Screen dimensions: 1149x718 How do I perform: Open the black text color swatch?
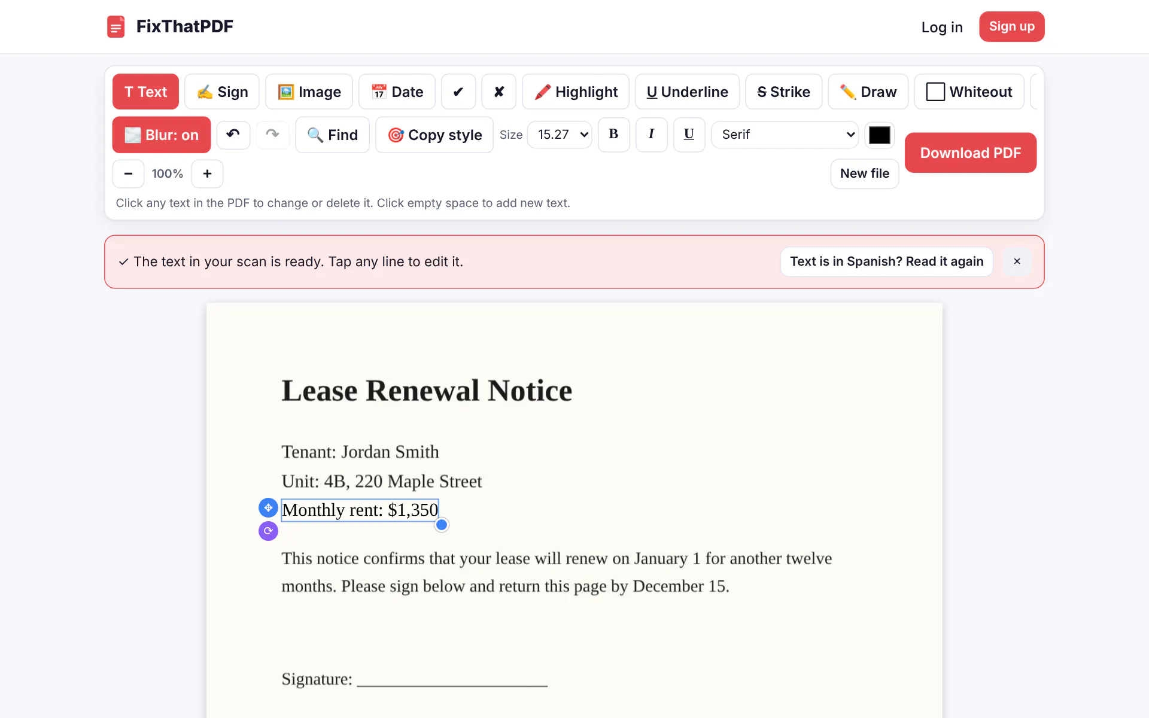(879, 135)
